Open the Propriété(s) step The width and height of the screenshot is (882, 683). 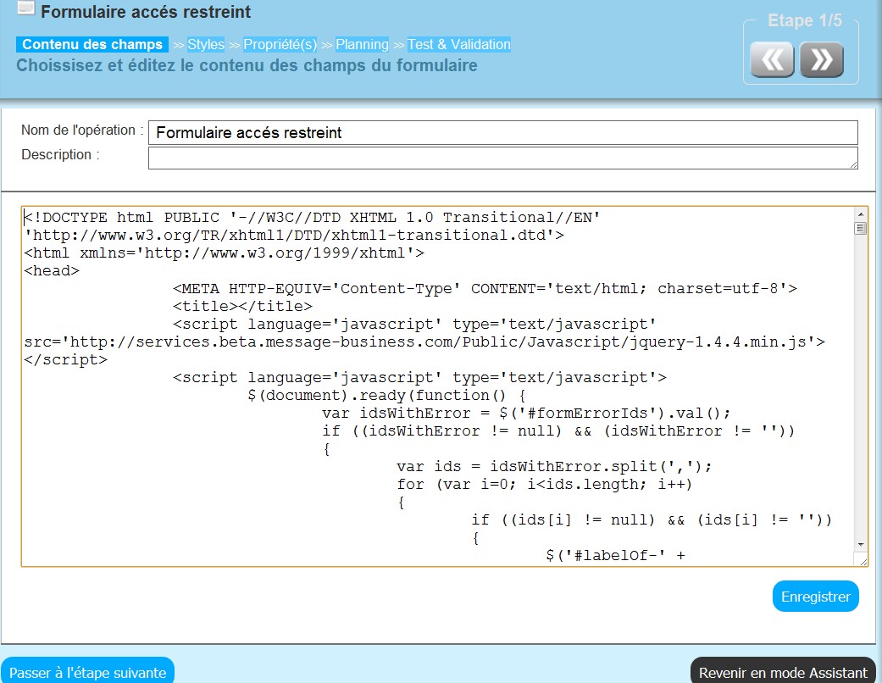(x=280, y=44)
